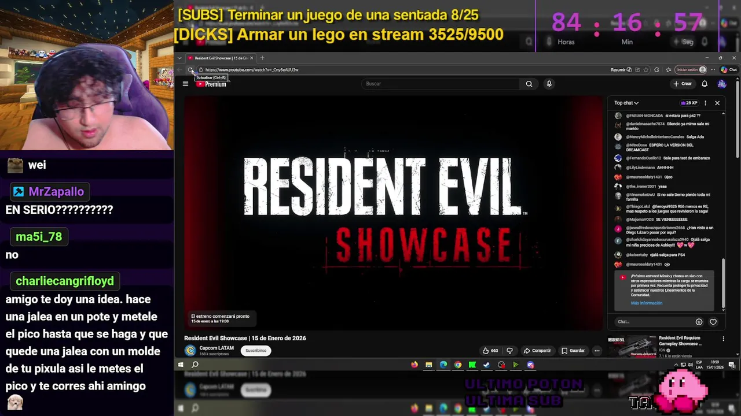Click @kaisertuby username in chat
This screenshot has width=741, height=416.
[x=638, y=255]
